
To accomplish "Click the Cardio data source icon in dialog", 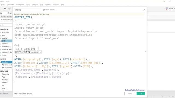I will point(44,10).
